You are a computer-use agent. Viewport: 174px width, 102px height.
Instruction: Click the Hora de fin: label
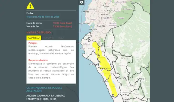point(33,27)
